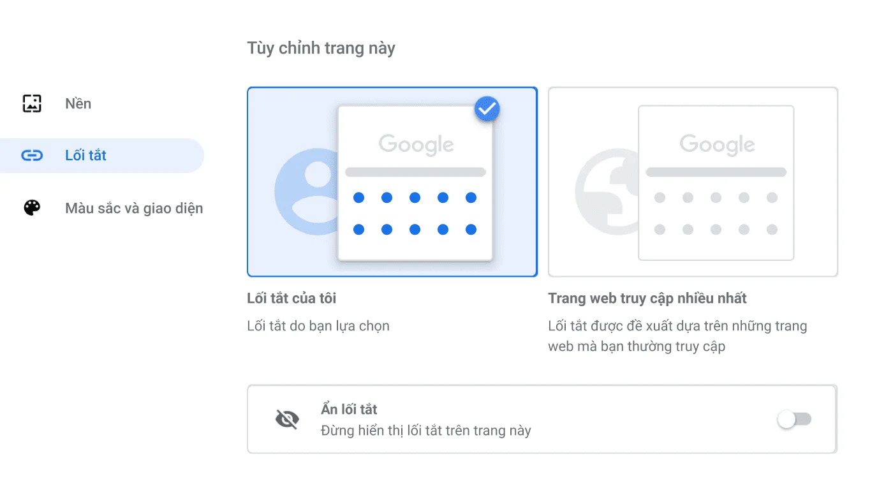Enable the Ẩn lối tắt switch

point(793,419)
